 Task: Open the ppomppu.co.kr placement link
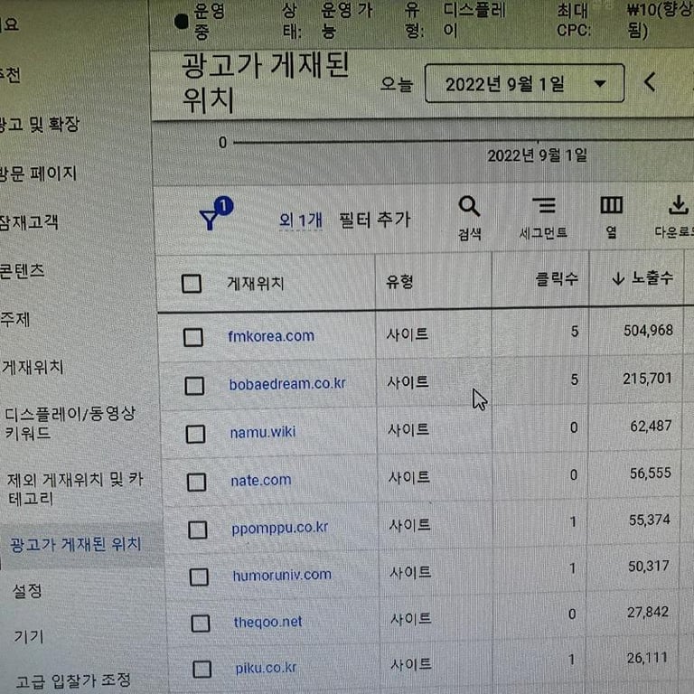tap(280, 528)
